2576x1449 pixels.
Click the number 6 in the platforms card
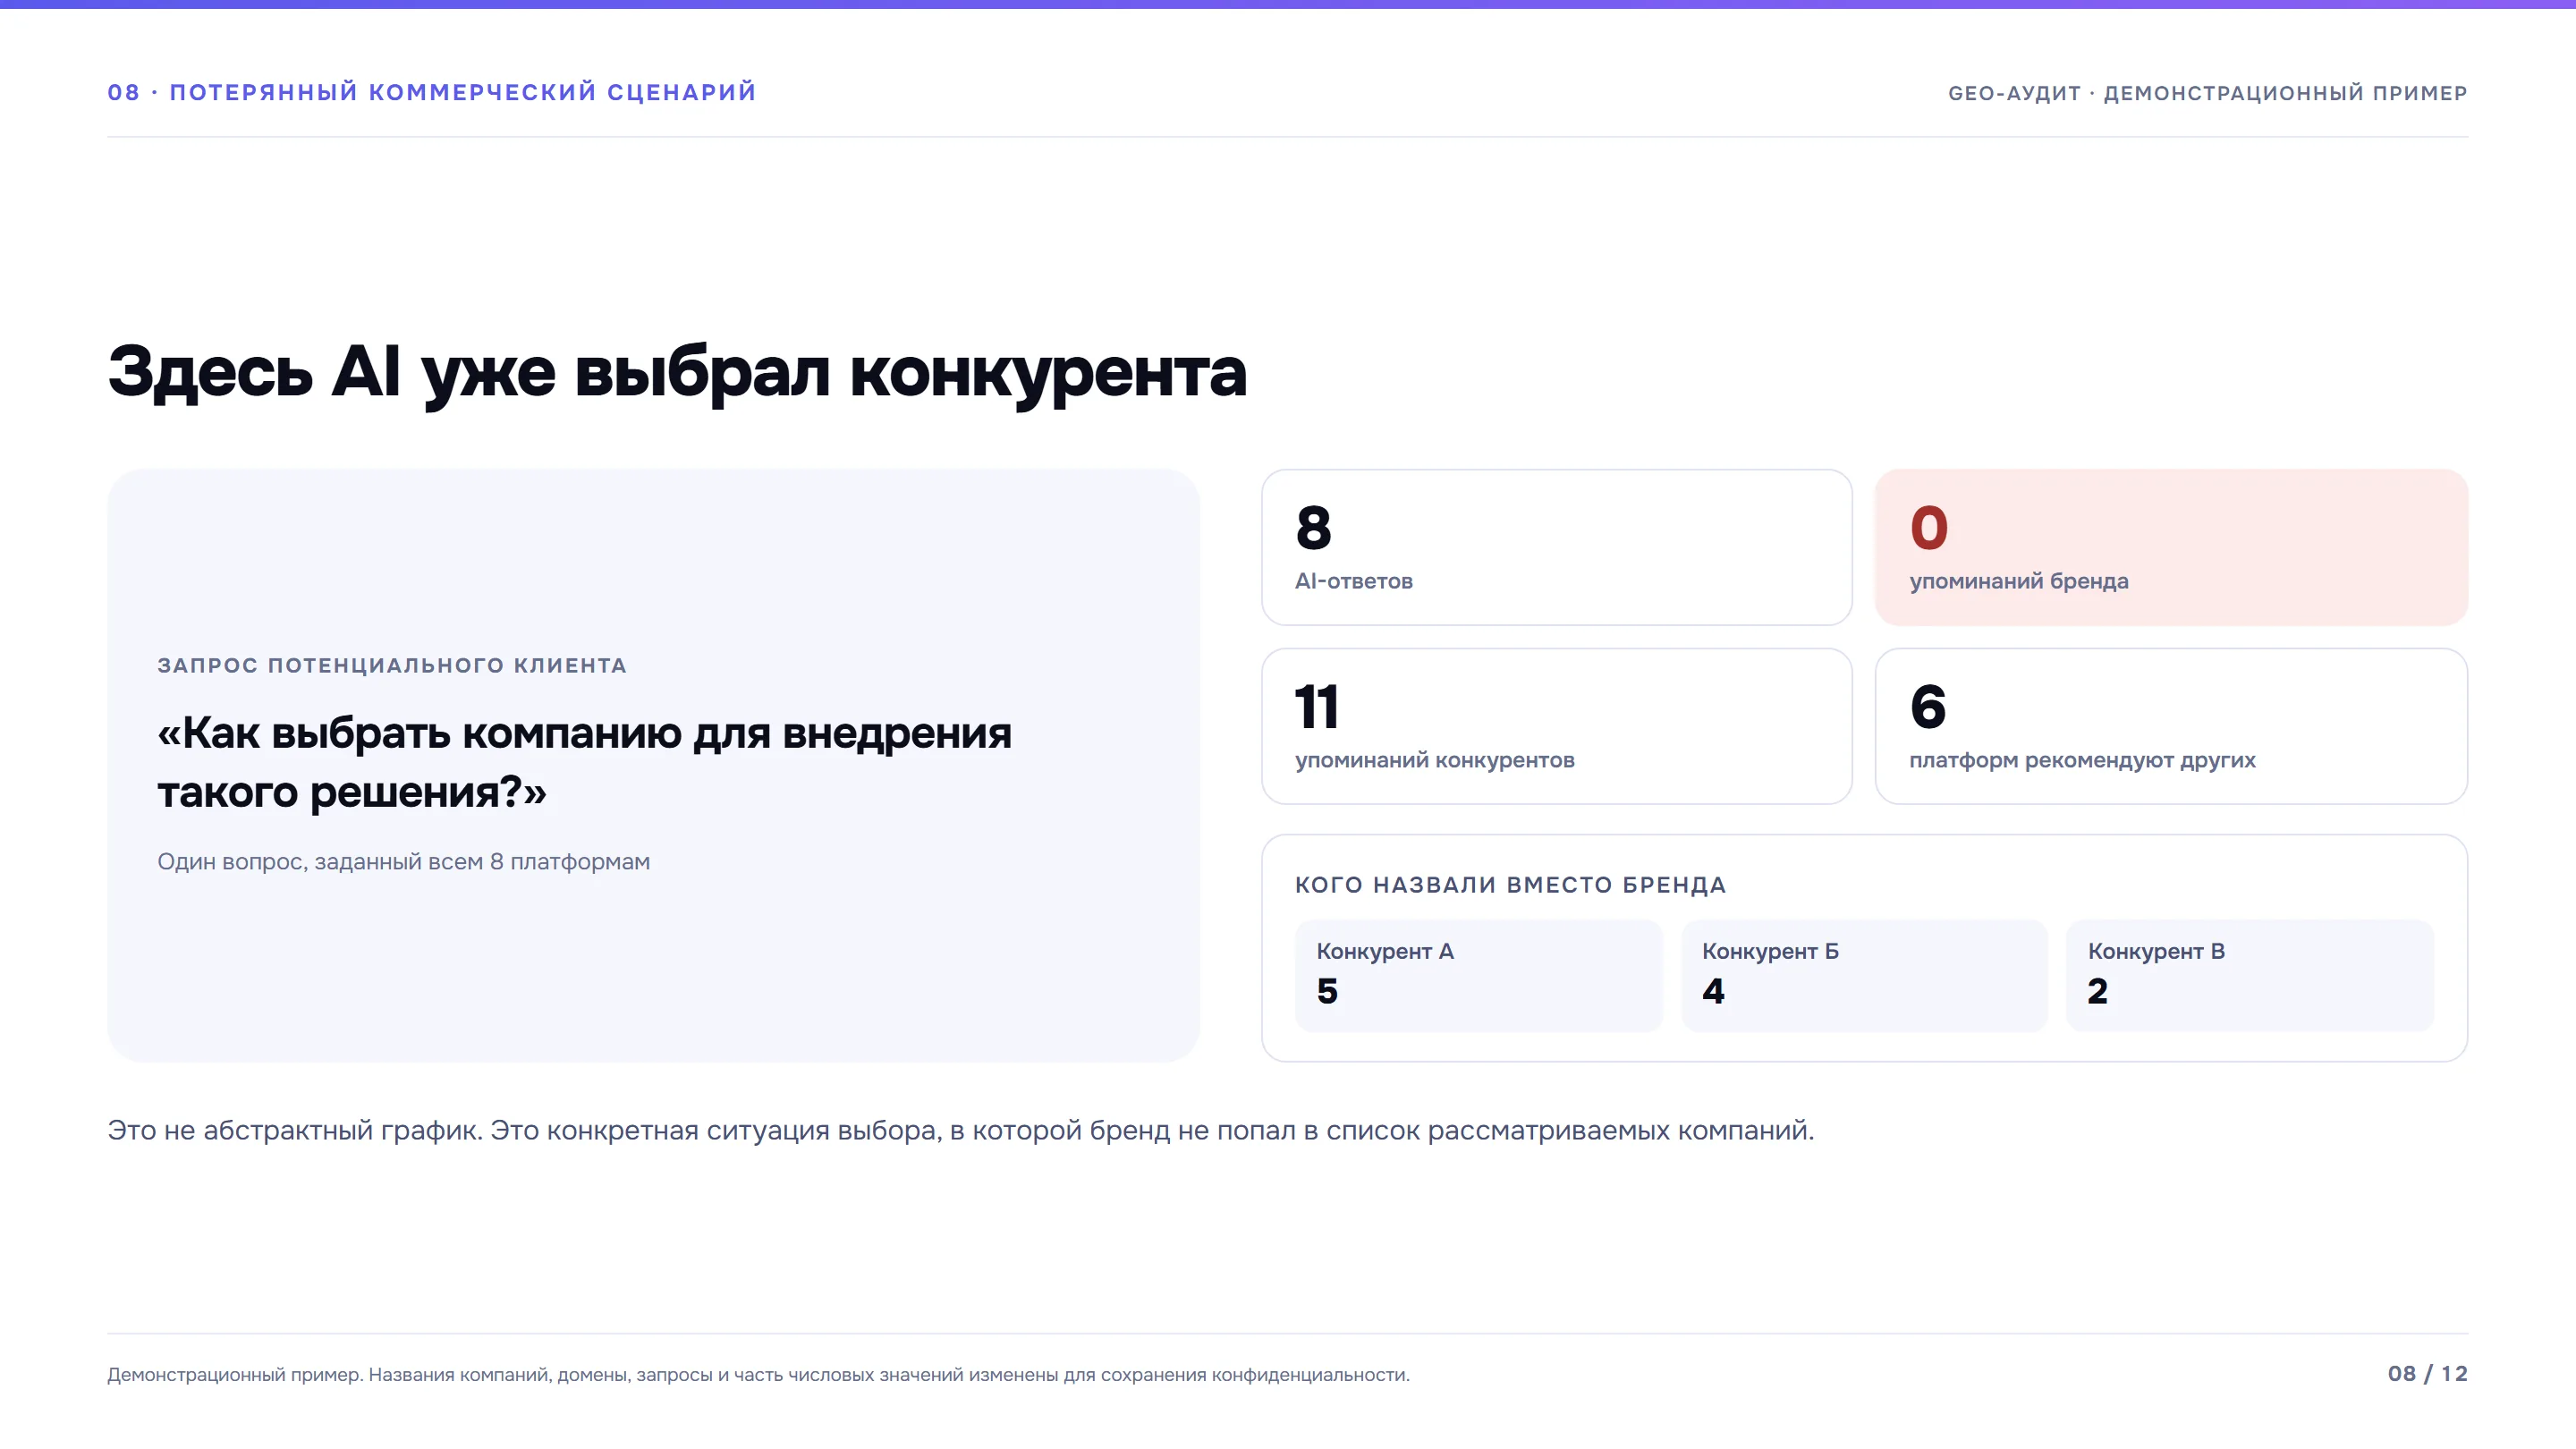click(1927, 707)
